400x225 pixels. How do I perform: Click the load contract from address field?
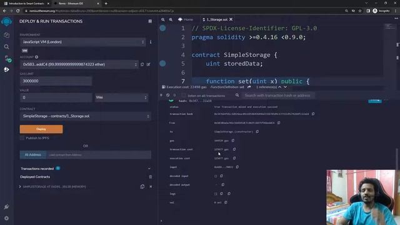(x=99, y=155)
